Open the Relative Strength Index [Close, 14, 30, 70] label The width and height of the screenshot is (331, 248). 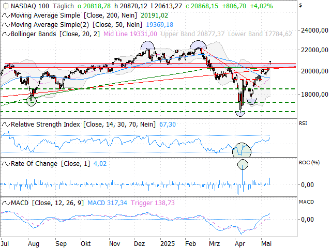tap(83, 125)
